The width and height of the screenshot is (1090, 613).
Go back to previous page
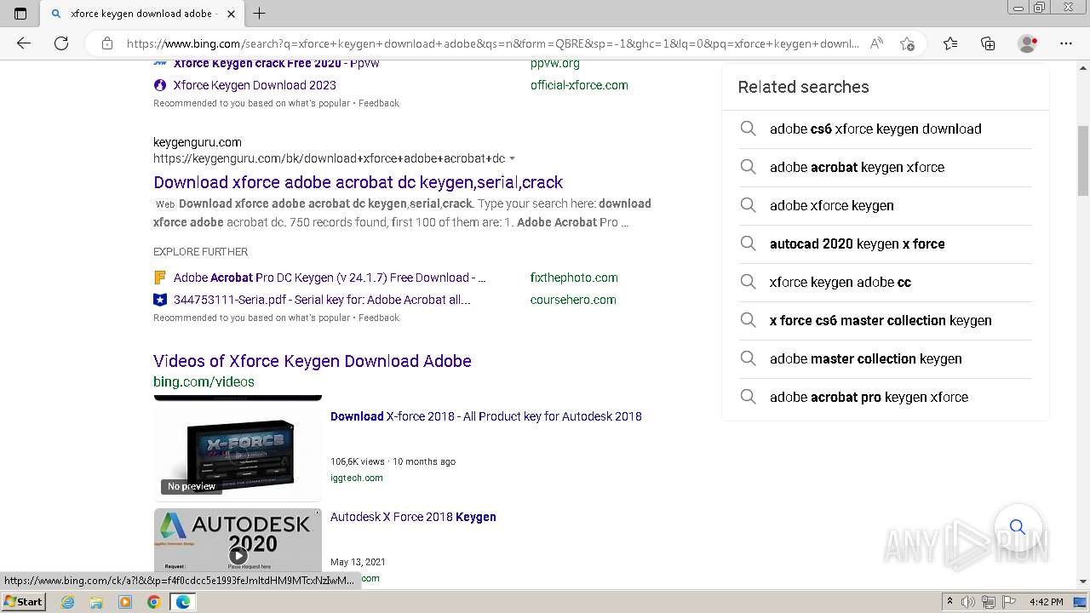(x=24, y=43)
